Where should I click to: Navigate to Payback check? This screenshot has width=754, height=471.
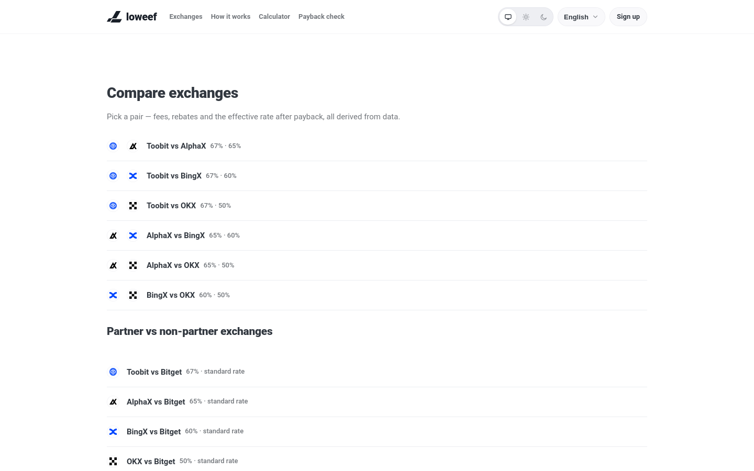pyautogui.click(x=321, y=17)
